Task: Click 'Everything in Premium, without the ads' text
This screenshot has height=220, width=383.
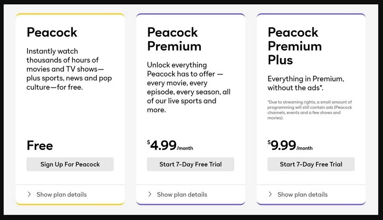Action: point(306,83)
